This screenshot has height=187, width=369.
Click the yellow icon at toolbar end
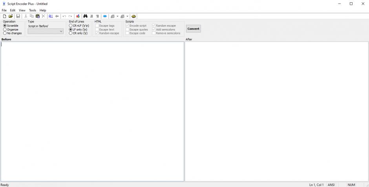(x=134, y=16)
